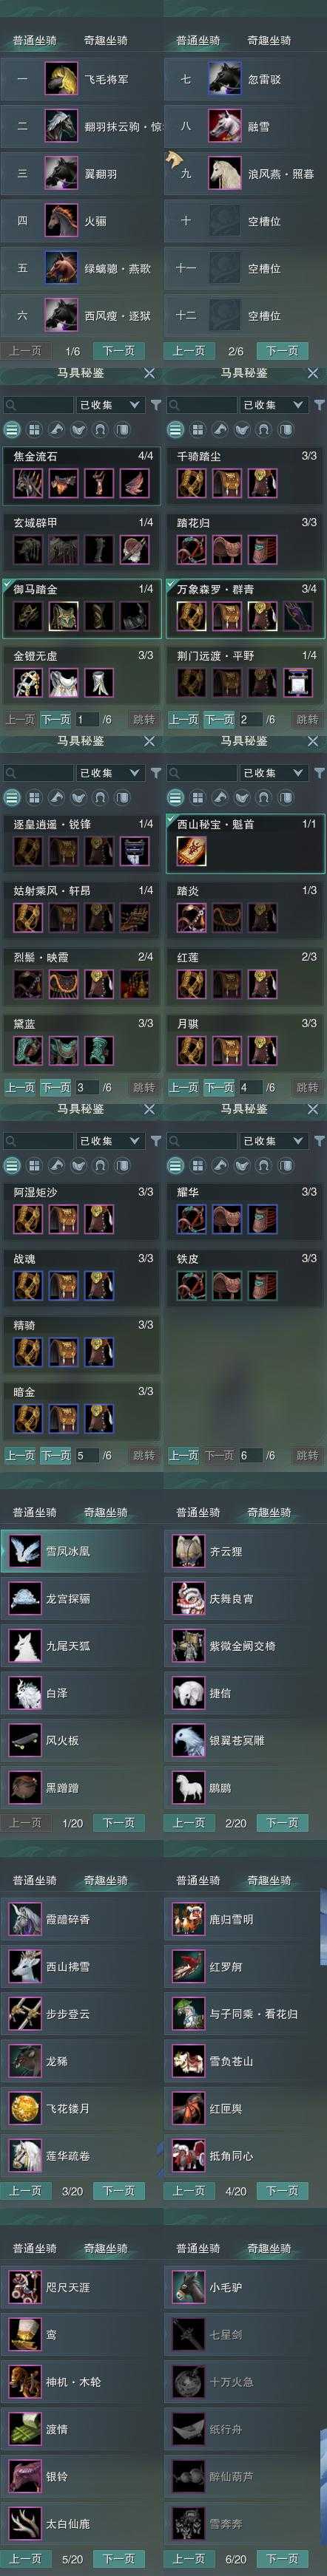The height and width of the screenshot is (2576, 327).
Task: Open 已收集 dropdown in the 焦金流石 panel
Action: click(110, 405)
